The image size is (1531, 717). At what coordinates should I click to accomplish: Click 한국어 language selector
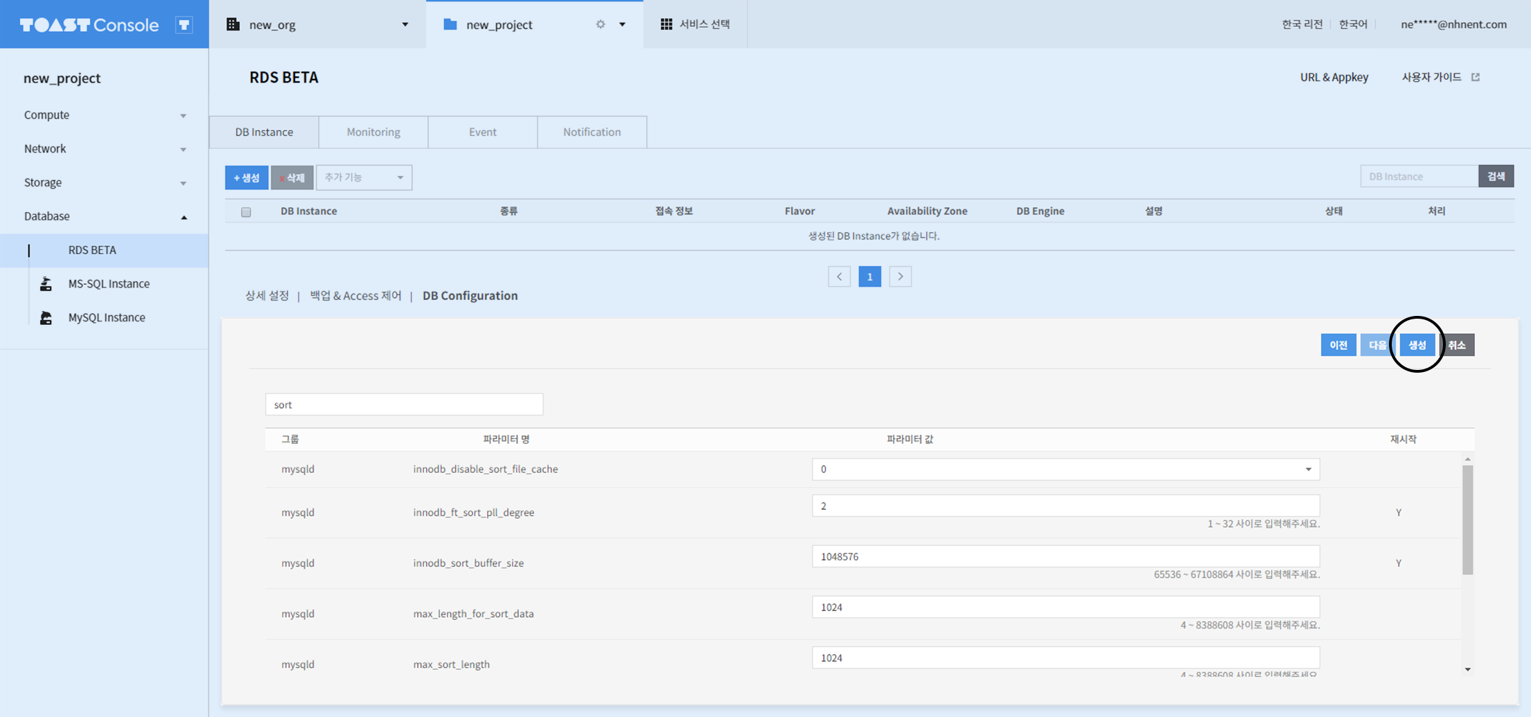pyautogui.click(x=1353, y=24)
